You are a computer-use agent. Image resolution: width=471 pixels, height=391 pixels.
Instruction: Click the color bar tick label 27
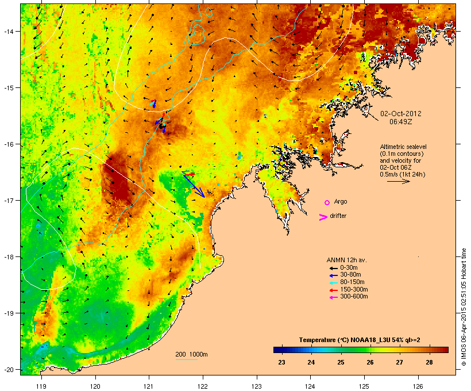point(400,362)
